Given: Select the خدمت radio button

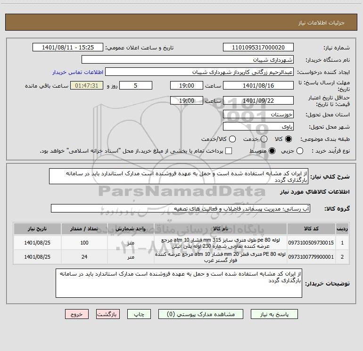Looking at the screenshot, I should 264,139.
